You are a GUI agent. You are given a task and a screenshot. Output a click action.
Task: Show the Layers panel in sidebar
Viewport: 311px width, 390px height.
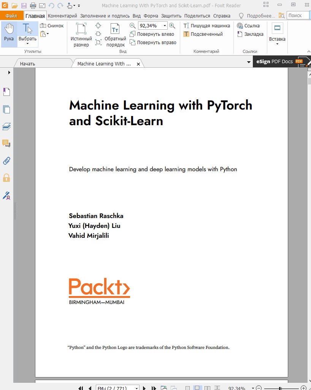(6, 127)
